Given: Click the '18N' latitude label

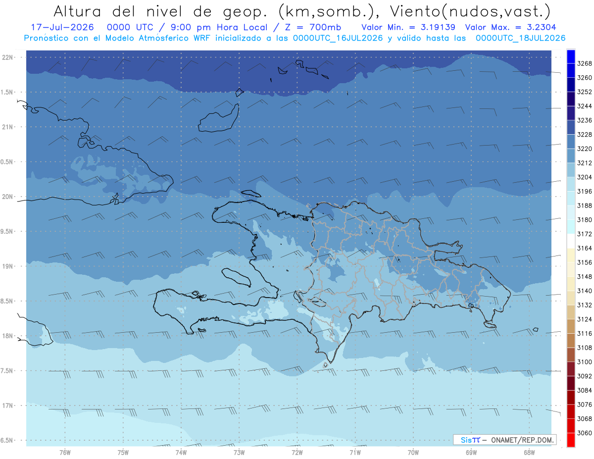Looking at the screenshot, I should point(8,336).
